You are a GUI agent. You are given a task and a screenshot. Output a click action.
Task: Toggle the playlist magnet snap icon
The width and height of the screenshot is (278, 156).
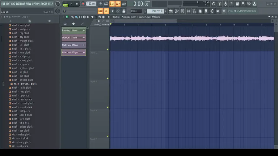point(67,17)
